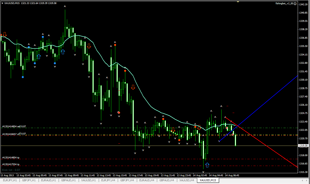Switch to the GBPJPY,H1 tab
The height and width of the screenshot is (184, 310).
coord(29,180)
